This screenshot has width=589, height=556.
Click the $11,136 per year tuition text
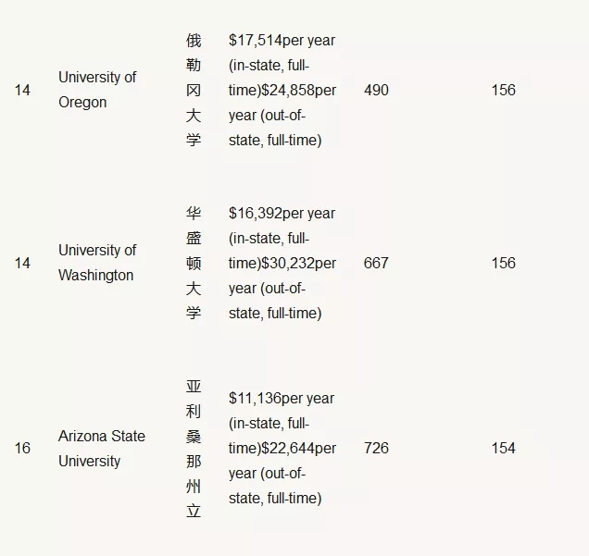click(282, 398)
